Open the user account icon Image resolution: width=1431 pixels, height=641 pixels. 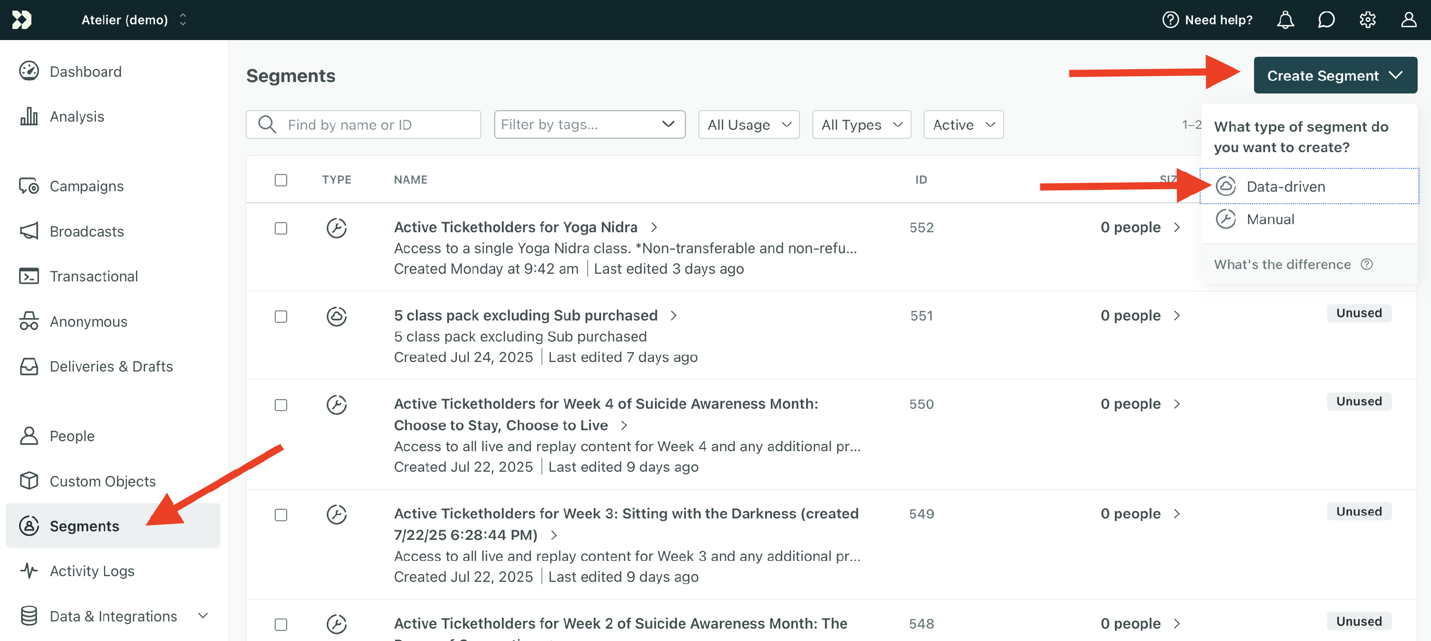[x=1408, y=20]
